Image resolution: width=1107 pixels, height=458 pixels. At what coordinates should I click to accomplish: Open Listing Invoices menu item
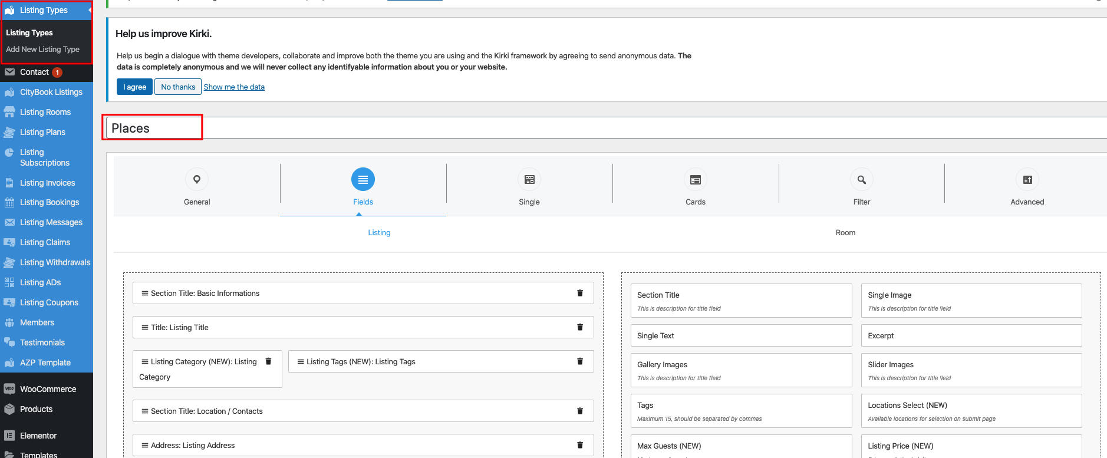[x=47, y=183]
